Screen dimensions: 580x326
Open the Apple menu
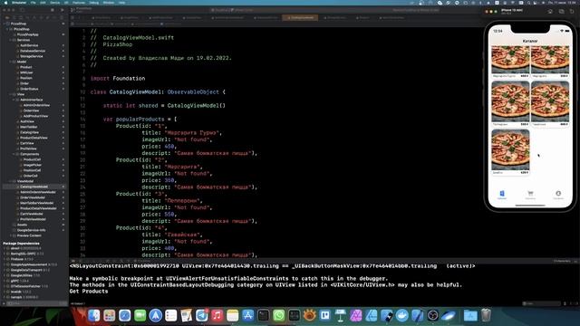tap(5, 3)
